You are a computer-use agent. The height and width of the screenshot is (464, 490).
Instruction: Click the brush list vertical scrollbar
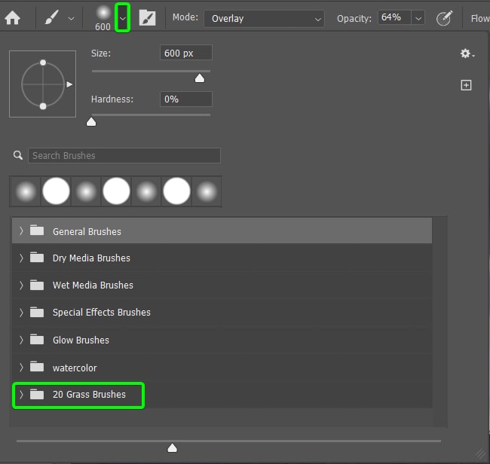439,322
